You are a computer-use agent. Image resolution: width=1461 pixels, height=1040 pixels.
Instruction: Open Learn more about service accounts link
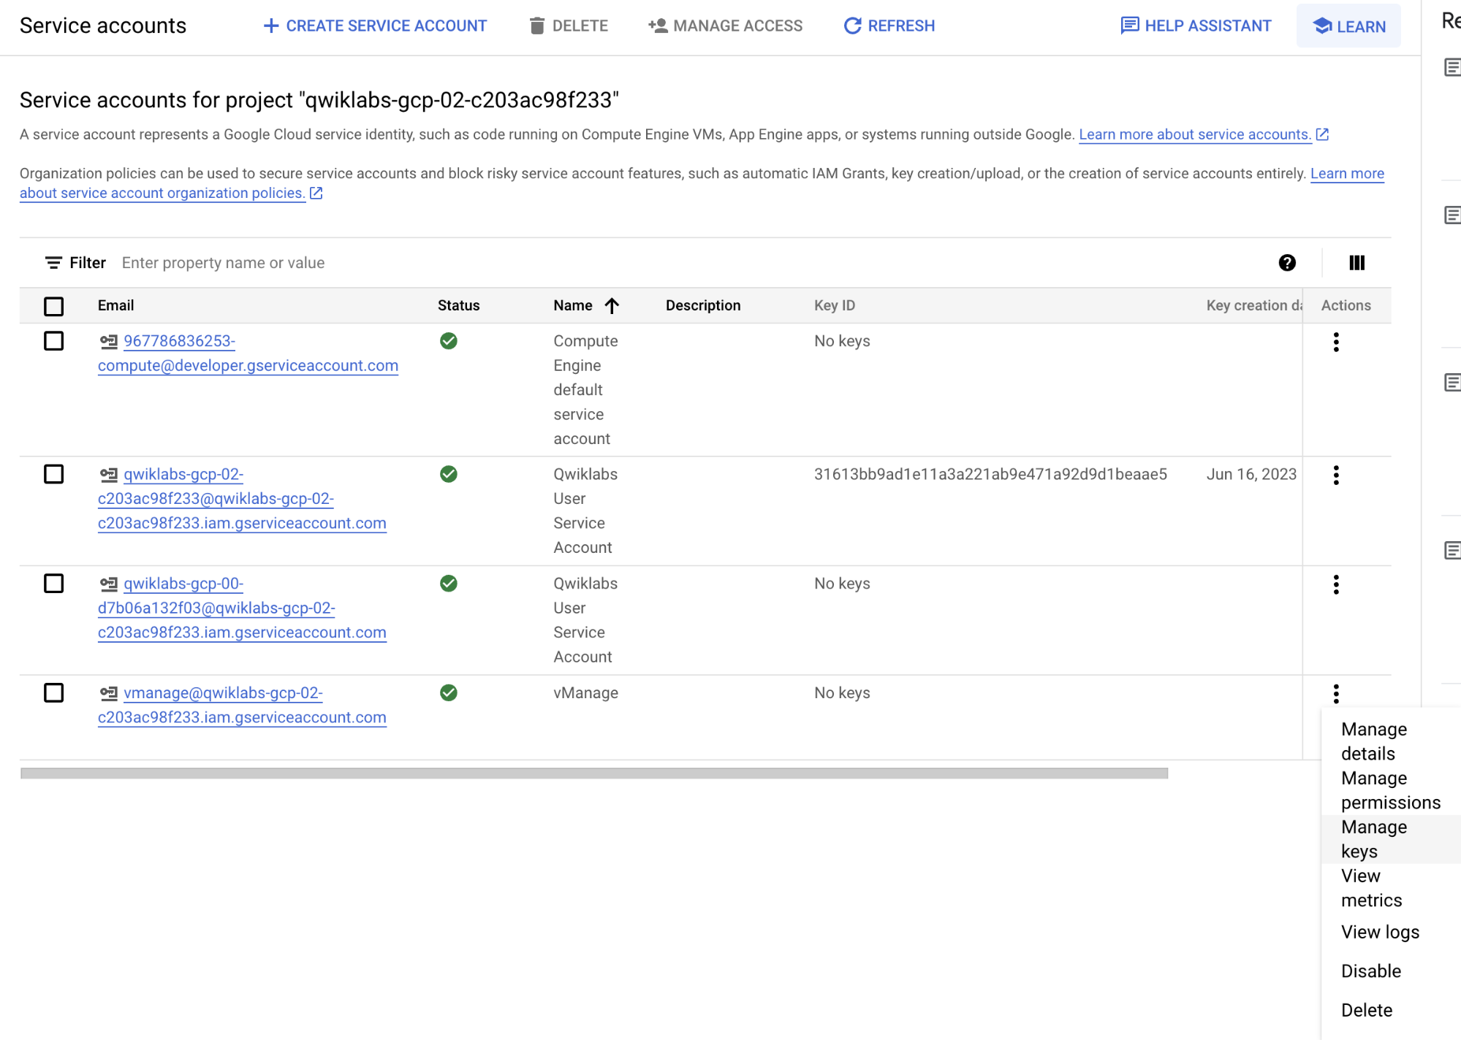[1195, 134]
